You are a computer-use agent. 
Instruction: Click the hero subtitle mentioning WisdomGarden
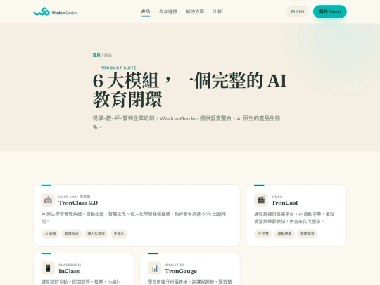pos(186,122)
